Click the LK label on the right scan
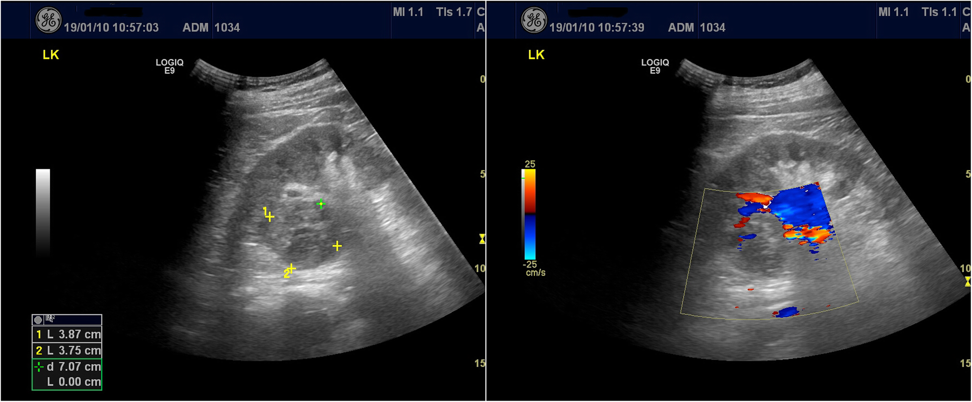 point(536,55)
